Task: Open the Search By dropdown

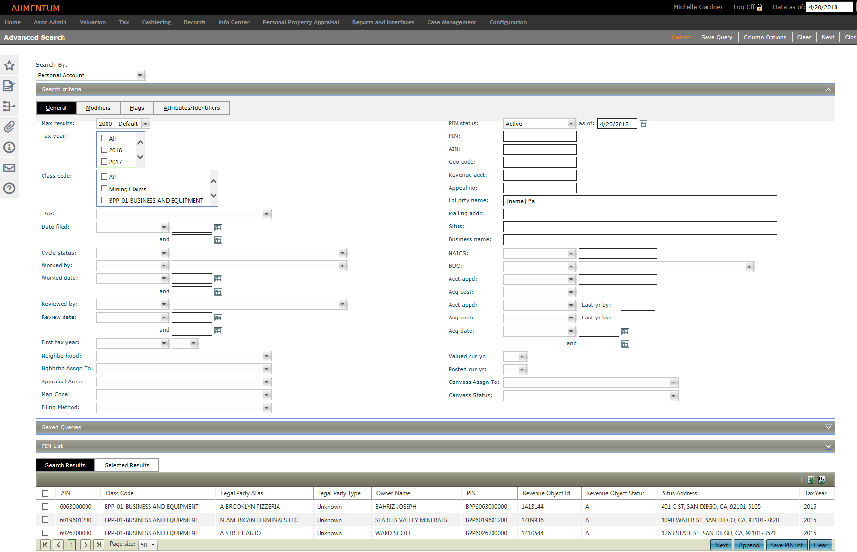Action: [140, 75]
